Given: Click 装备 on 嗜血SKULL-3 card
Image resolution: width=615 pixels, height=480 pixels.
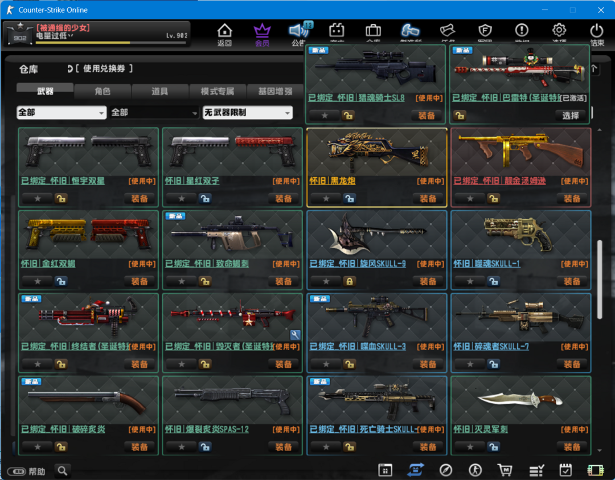Looking at the screenshot, I should [428, 364].
